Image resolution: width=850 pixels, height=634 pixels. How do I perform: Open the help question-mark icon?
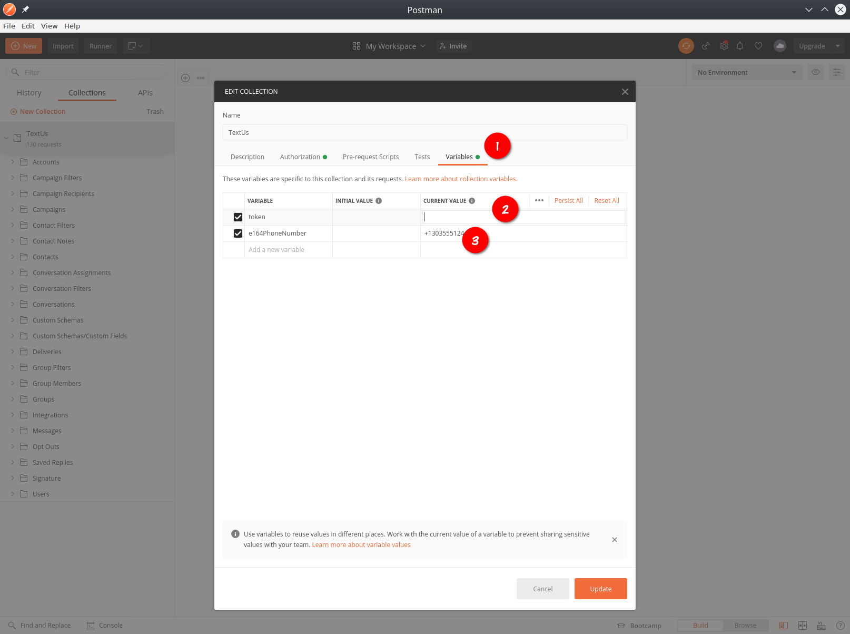tap(841, 626)
